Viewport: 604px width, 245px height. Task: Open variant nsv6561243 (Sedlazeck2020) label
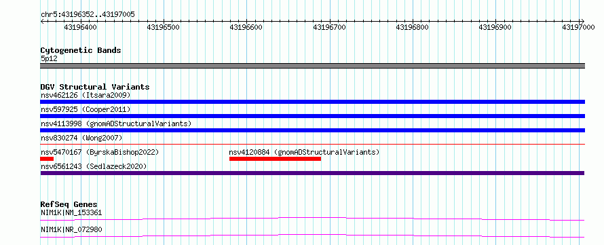94,166
